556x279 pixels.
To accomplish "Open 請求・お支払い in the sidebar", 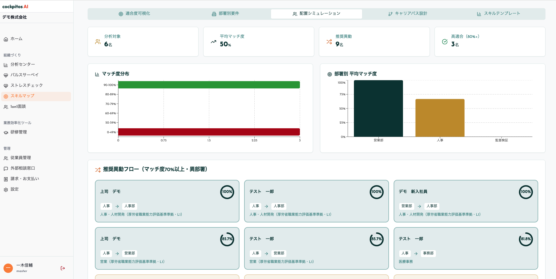I will click(36, 179).
